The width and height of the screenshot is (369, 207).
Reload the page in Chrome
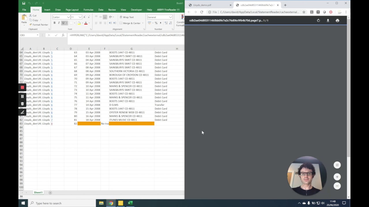click(202, 12)
